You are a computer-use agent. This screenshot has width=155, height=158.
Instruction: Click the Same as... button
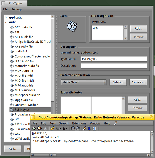(x=138, y=82)
